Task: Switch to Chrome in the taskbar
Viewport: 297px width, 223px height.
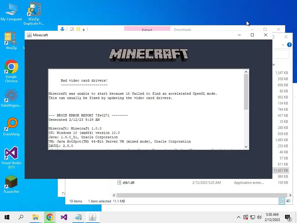Action: 50,217
